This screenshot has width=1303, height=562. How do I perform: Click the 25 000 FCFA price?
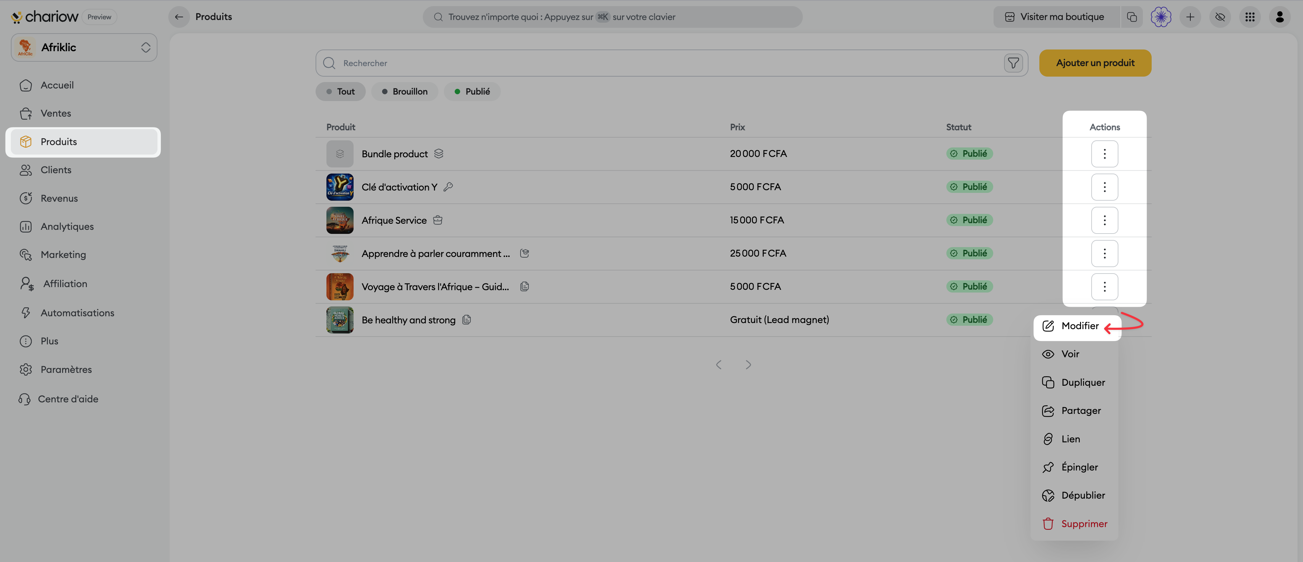758,253
